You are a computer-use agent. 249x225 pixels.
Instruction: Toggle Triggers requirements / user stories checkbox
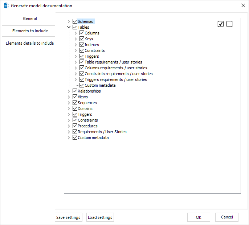pos(82,79)
